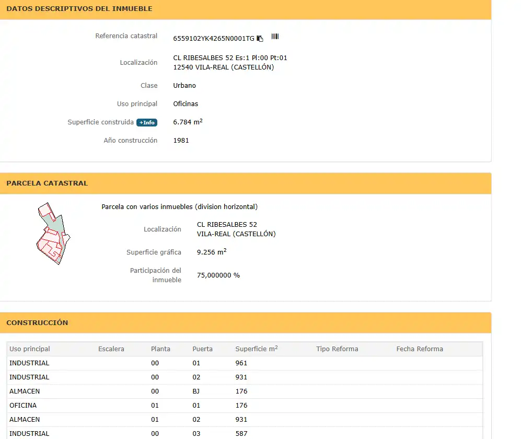Click the 'Fecha Reforma' column header
This screenshot has width=521, height=439.
pos(420,349)
